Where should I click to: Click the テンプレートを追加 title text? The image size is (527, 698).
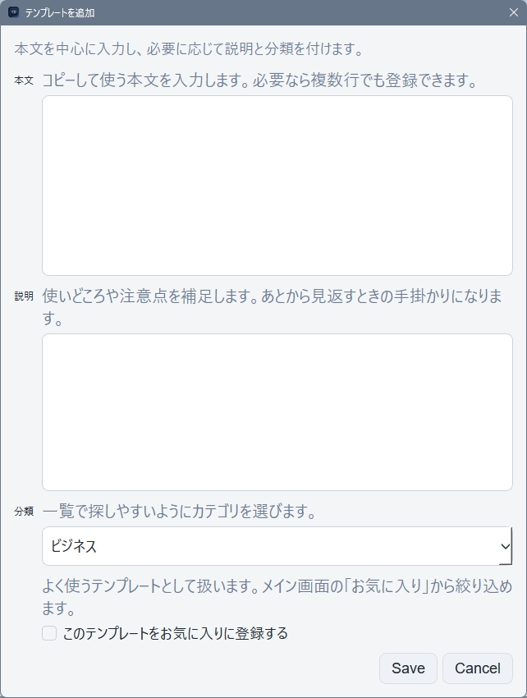tap(60, 12)
